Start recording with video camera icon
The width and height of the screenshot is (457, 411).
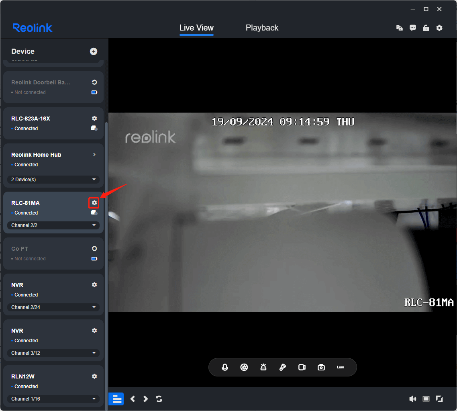(302, 367)
